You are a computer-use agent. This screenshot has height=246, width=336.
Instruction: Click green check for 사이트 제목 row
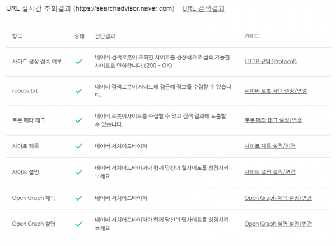point(79,146)
